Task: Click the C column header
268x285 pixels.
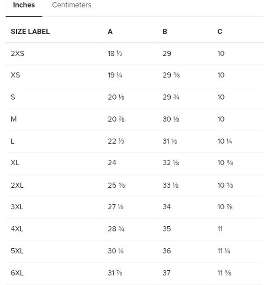Action: tap(219, 31)
